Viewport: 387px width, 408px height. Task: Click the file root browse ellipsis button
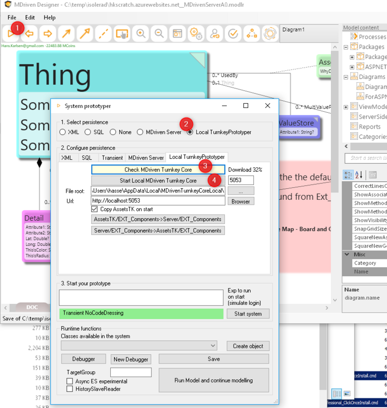[241, 191]
